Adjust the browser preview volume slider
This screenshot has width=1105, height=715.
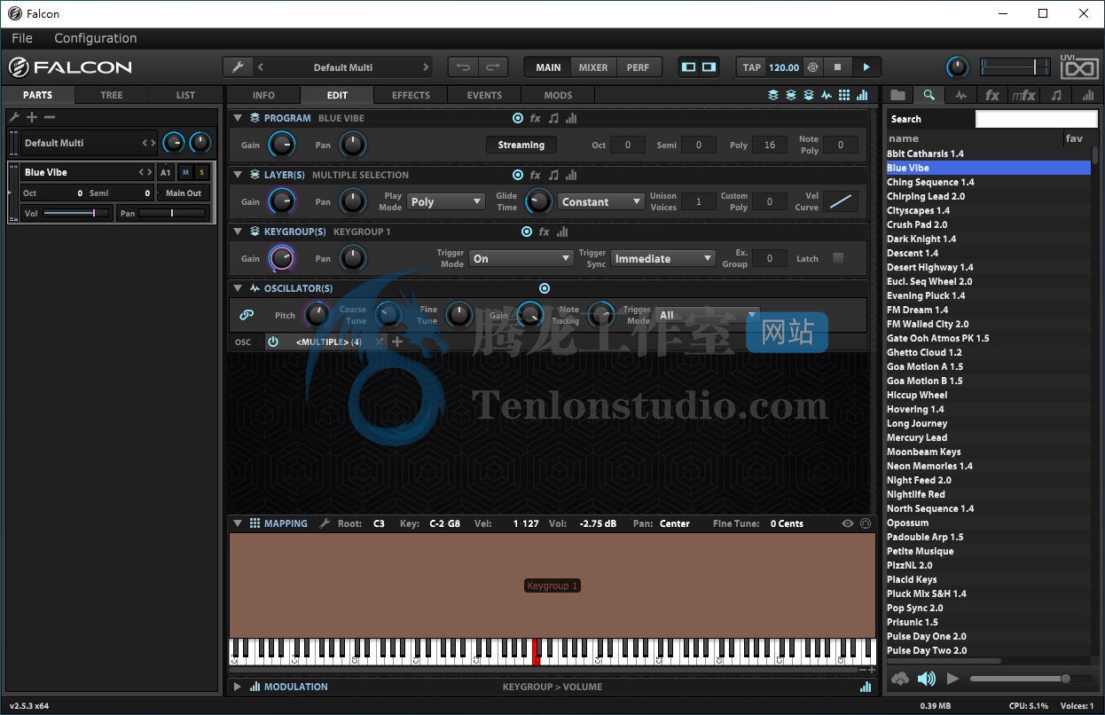click(x=1032, y=679)
